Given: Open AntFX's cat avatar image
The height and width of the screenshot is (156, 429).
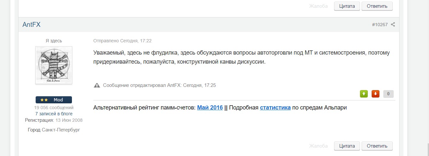Looking at the screenshot, I should tap(54, 65).
